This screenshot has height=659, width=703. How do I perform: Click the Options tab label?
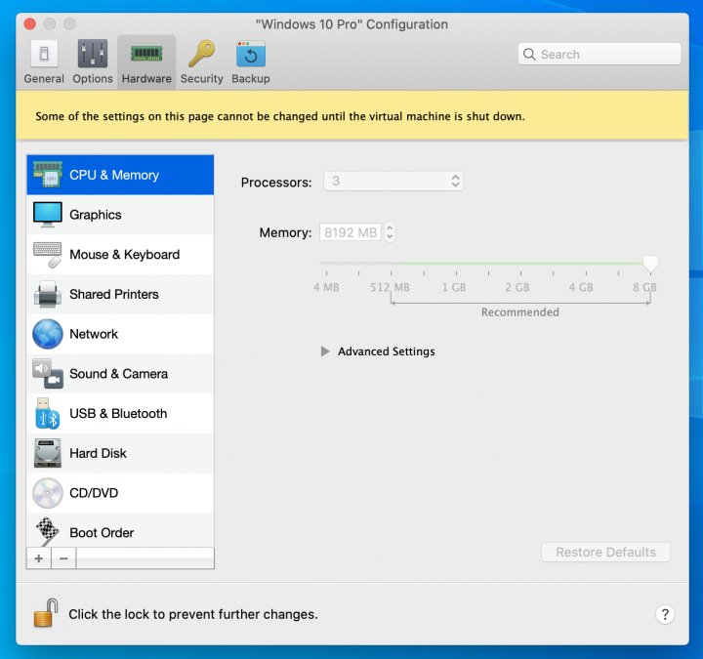tap(93, 78)
